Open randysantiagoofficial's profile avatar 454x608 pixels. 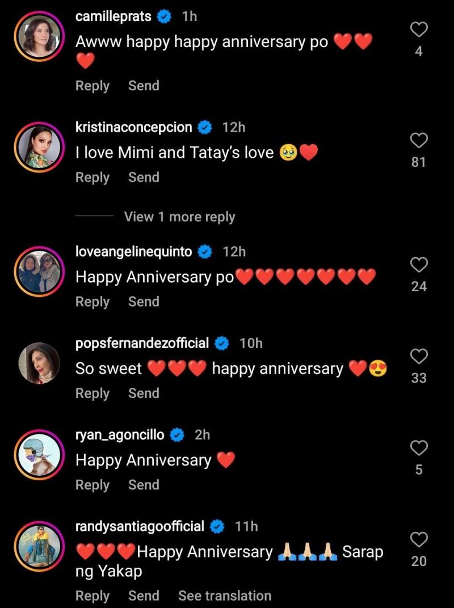click(39, 546)
